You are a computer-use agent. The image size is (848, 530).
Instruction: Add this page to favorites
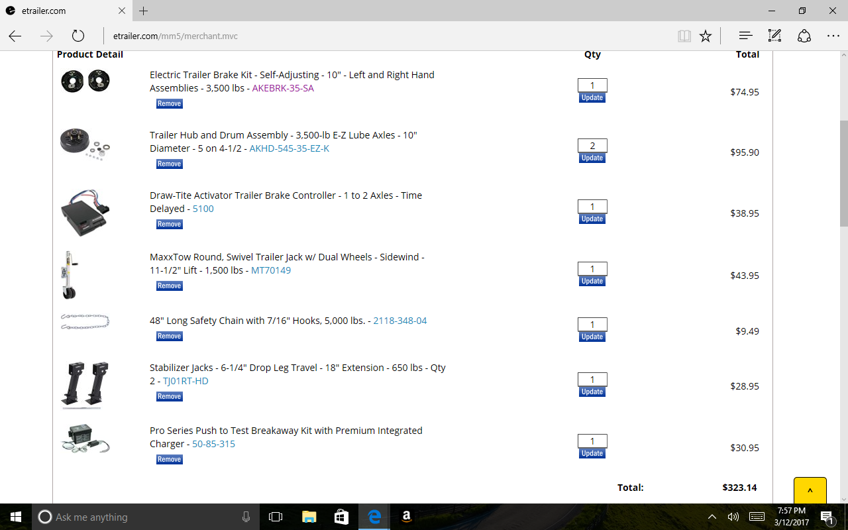pyautogui.click(x=706, y=36)
